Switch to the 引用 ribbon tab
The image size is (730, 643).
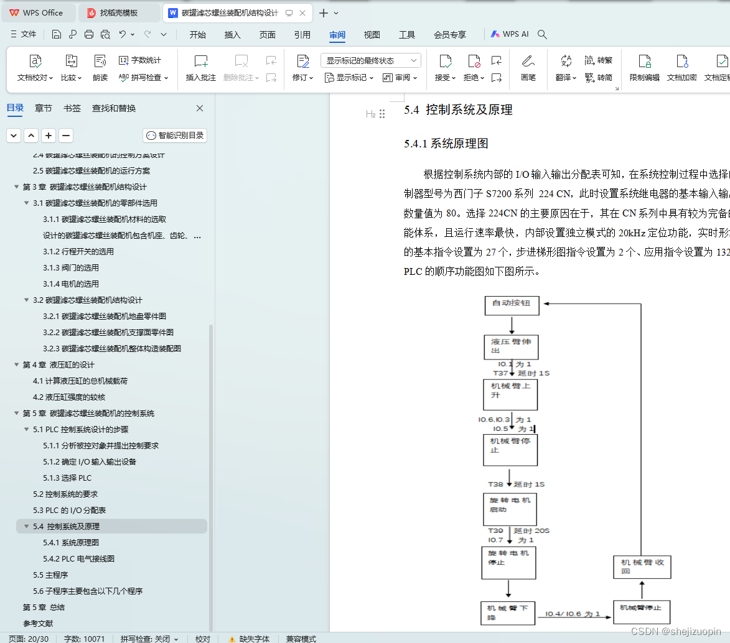point(302,34)
